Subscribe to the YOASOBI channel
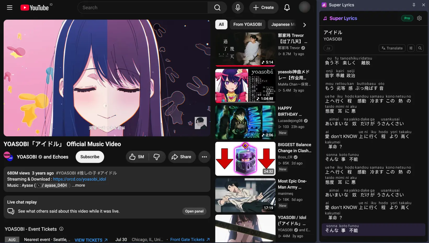Viewport: 429px width, 243px height. [x=90, y=157]
